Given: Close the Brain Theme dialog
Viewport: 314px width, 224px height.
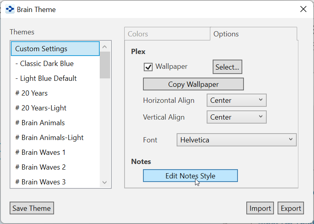Looking at the screenshot, I should 303,9.
